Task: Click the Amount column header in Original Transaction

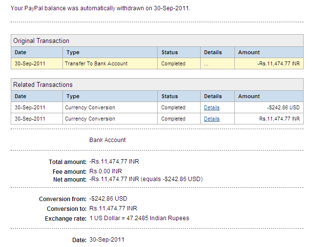Action: pos(249,52)
